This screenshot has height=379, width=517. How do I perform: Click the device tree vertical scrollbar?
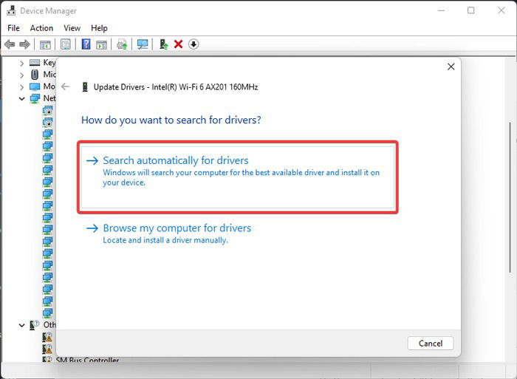(x=510, y=197)
